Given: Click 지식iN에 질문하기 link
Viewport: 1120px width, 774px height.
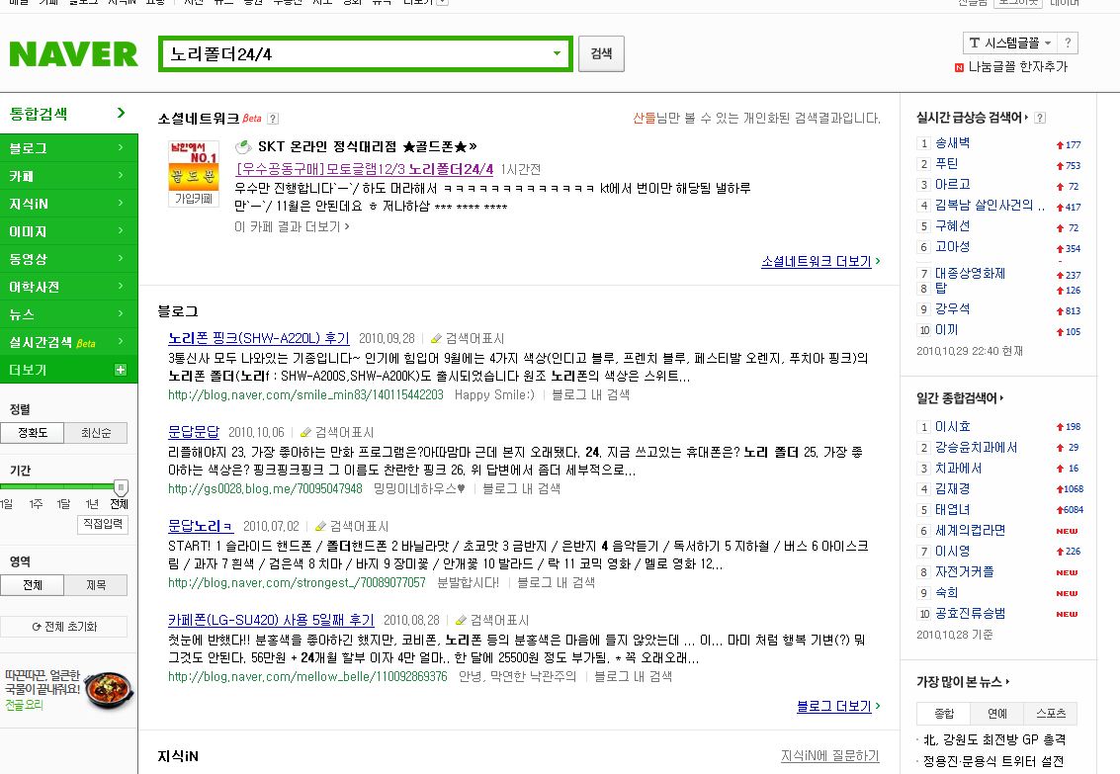Looking at the screenshot, I should [830, 755].
